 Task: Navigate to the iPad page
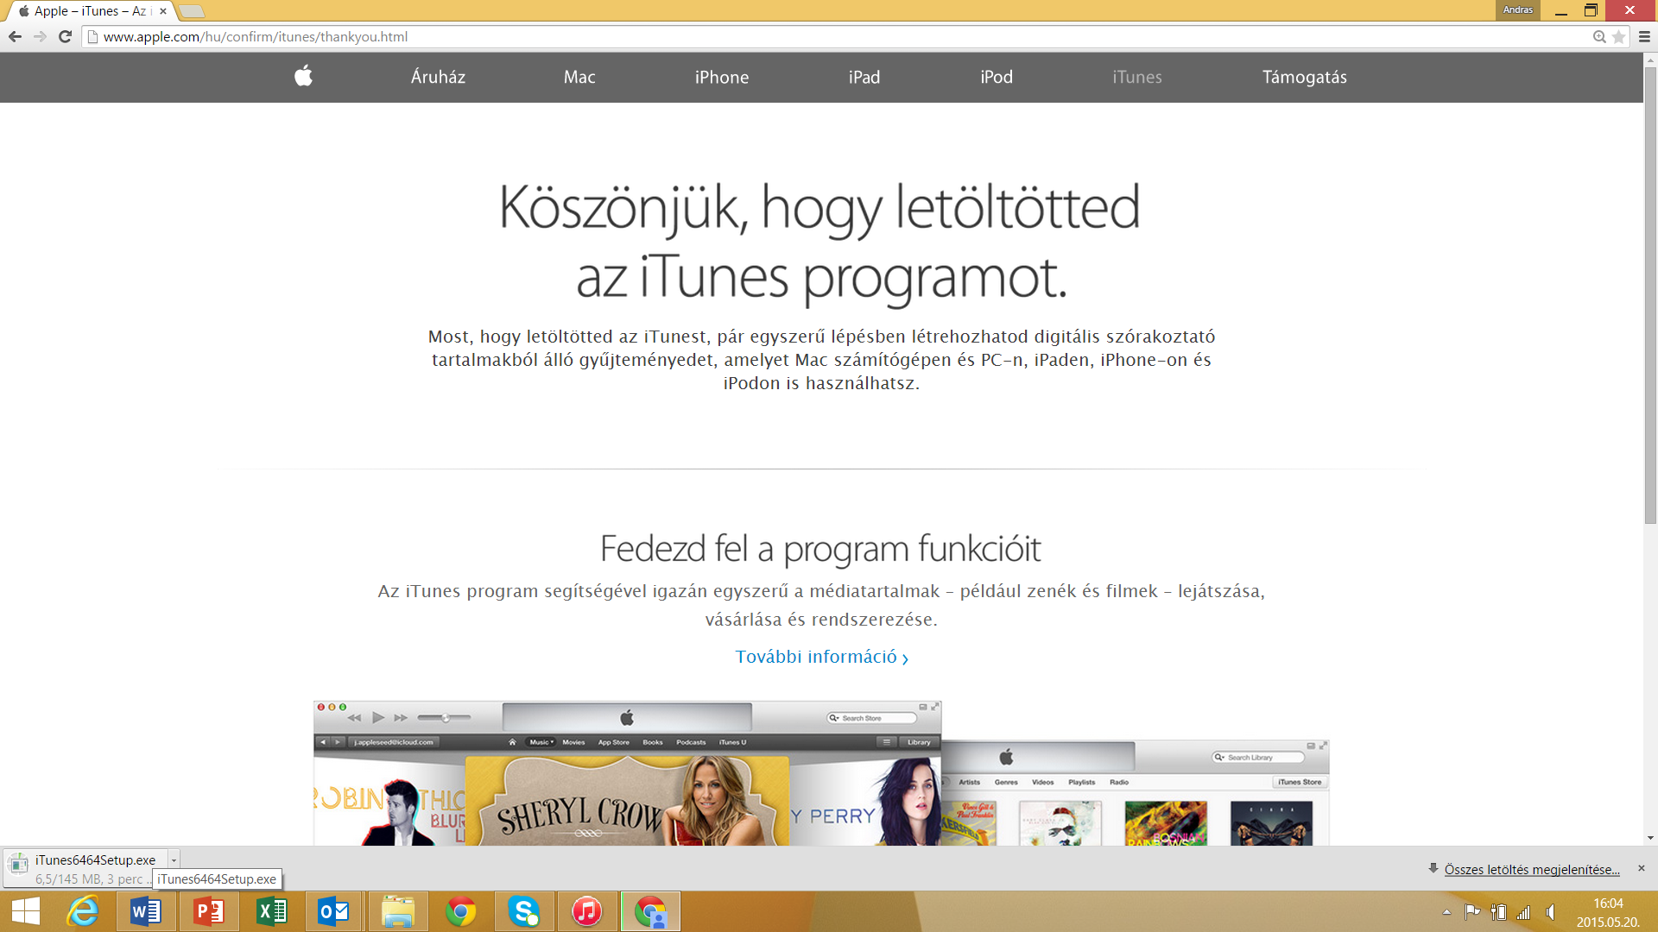point(864,77)
